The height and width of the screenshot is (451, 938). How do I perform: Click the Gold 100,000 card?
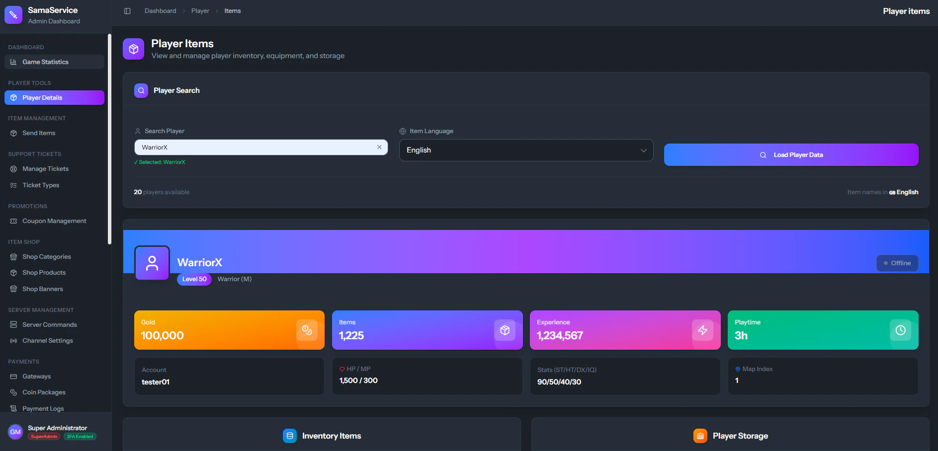point(229,330)
